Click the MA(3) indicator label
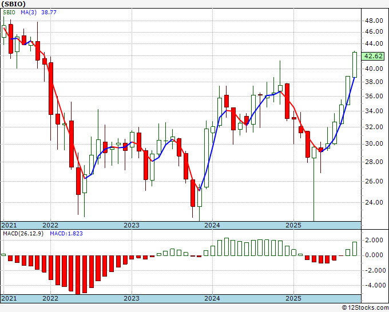 point(29,13)
